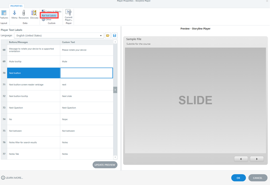This screenshot has width=270, height=185.
Task: Select the Notes Tab label row
Action: click(x=34, y=154)
